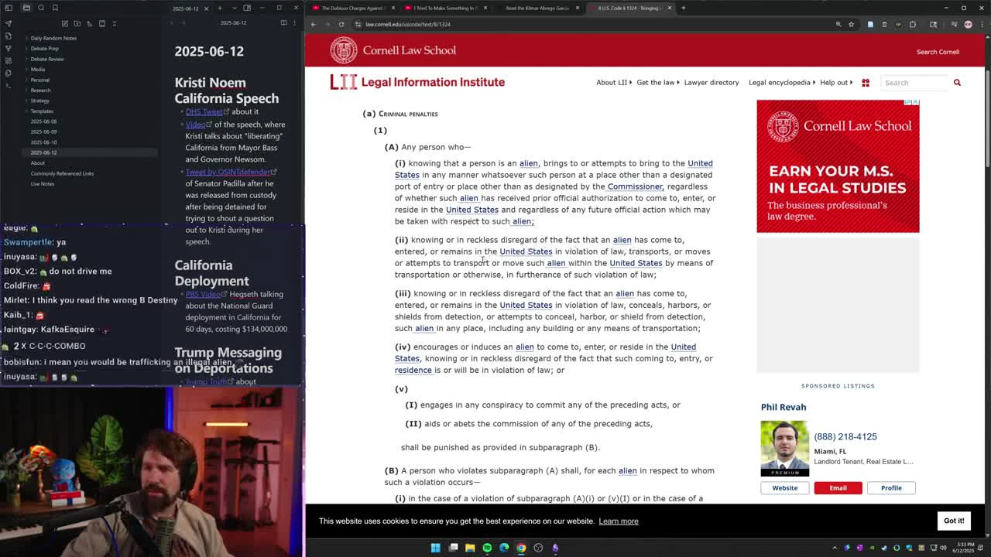Open the Obsidian search magnifier icon
The width and height of the screenshot is (991, 557).
pos(41,8)
